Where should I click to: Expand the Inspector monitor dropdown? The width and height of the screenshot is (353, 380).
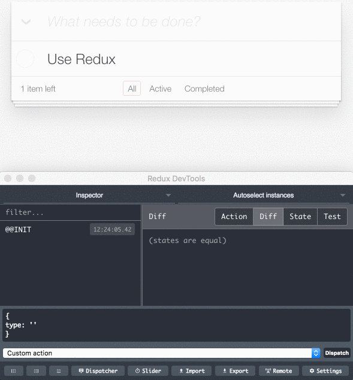click(89, 195)
